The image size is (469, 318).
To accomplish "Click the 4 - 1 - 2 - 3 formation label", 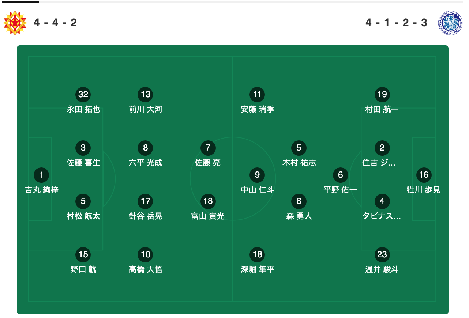I will coord(397,23).
